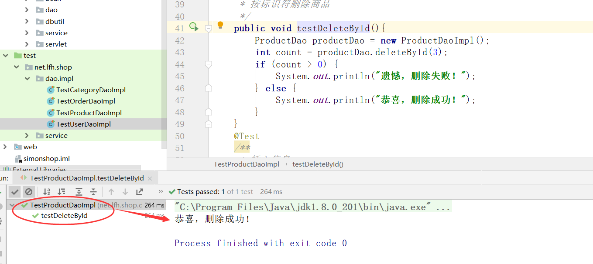Fold the method at line 41
The image size is (593, 264).
[209, 28]
